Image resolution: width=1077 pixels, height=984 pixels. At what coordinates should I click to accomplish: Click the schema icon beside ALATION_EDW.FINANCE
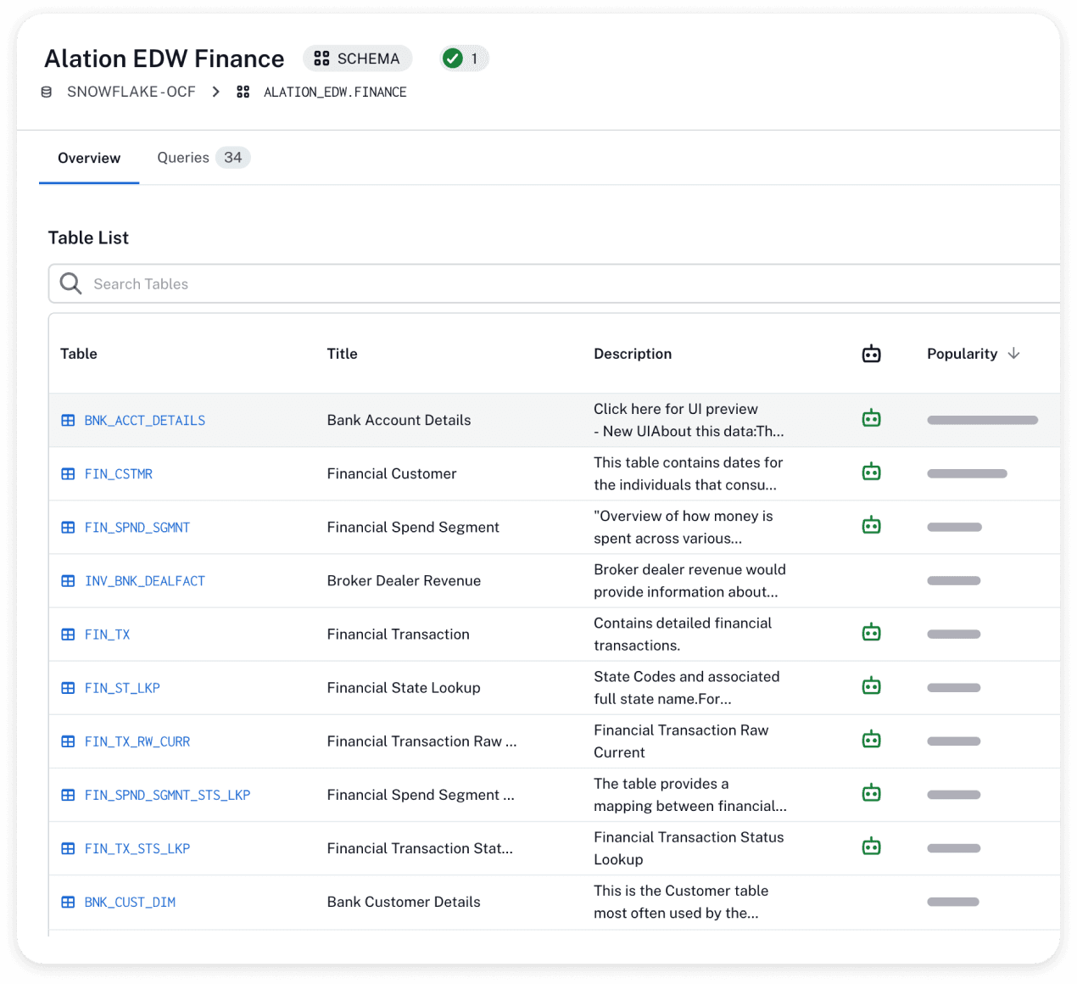click(x=243, y=92)
